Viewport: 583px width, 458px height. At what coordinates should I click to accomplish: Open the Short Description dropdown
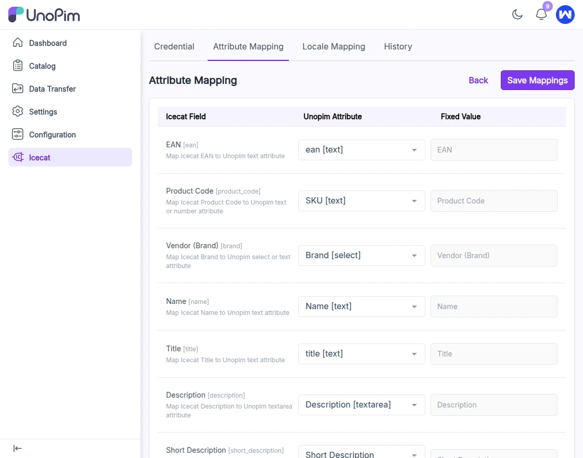pos(361,452)
